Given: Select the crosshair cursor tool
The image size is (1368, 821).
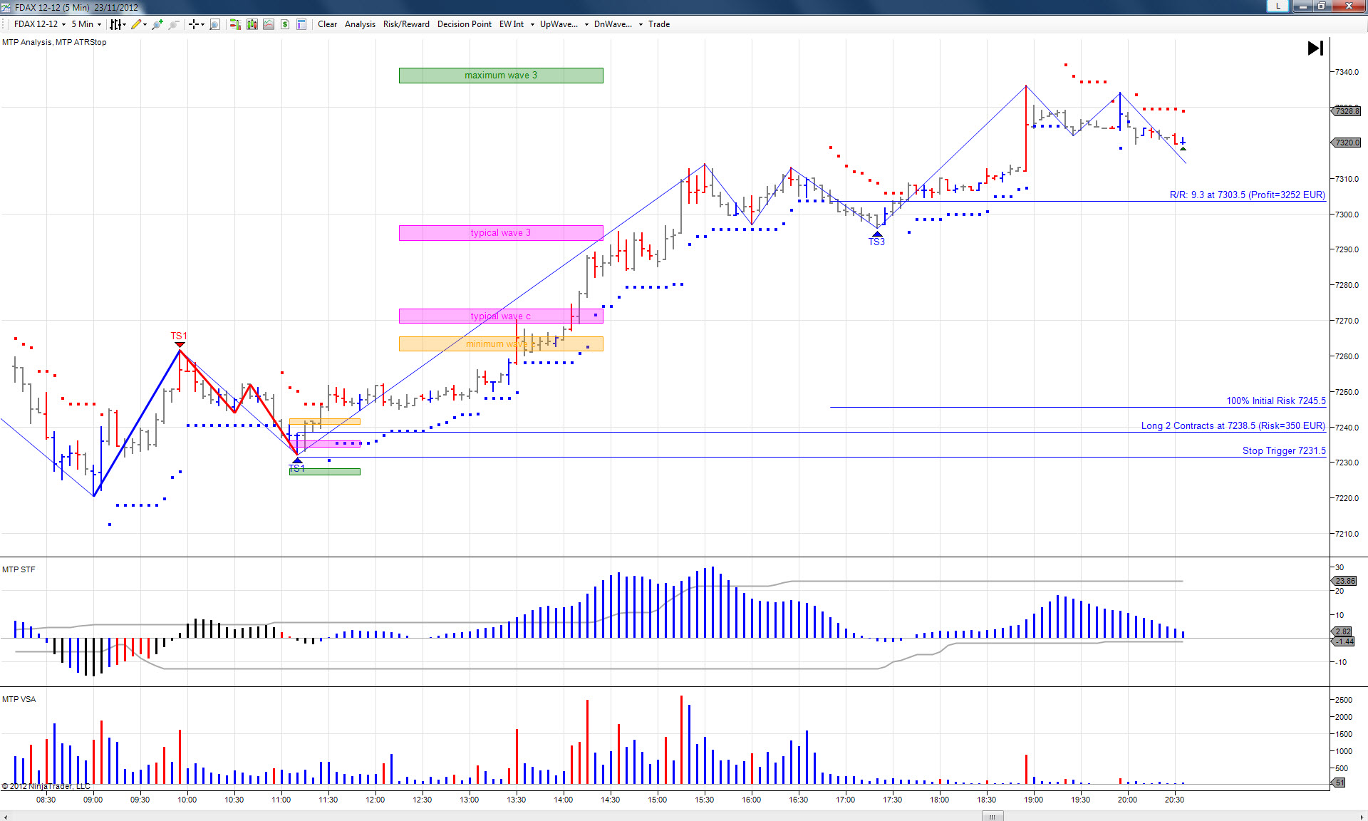Looking at the screenshot, I should click(193, 24).
